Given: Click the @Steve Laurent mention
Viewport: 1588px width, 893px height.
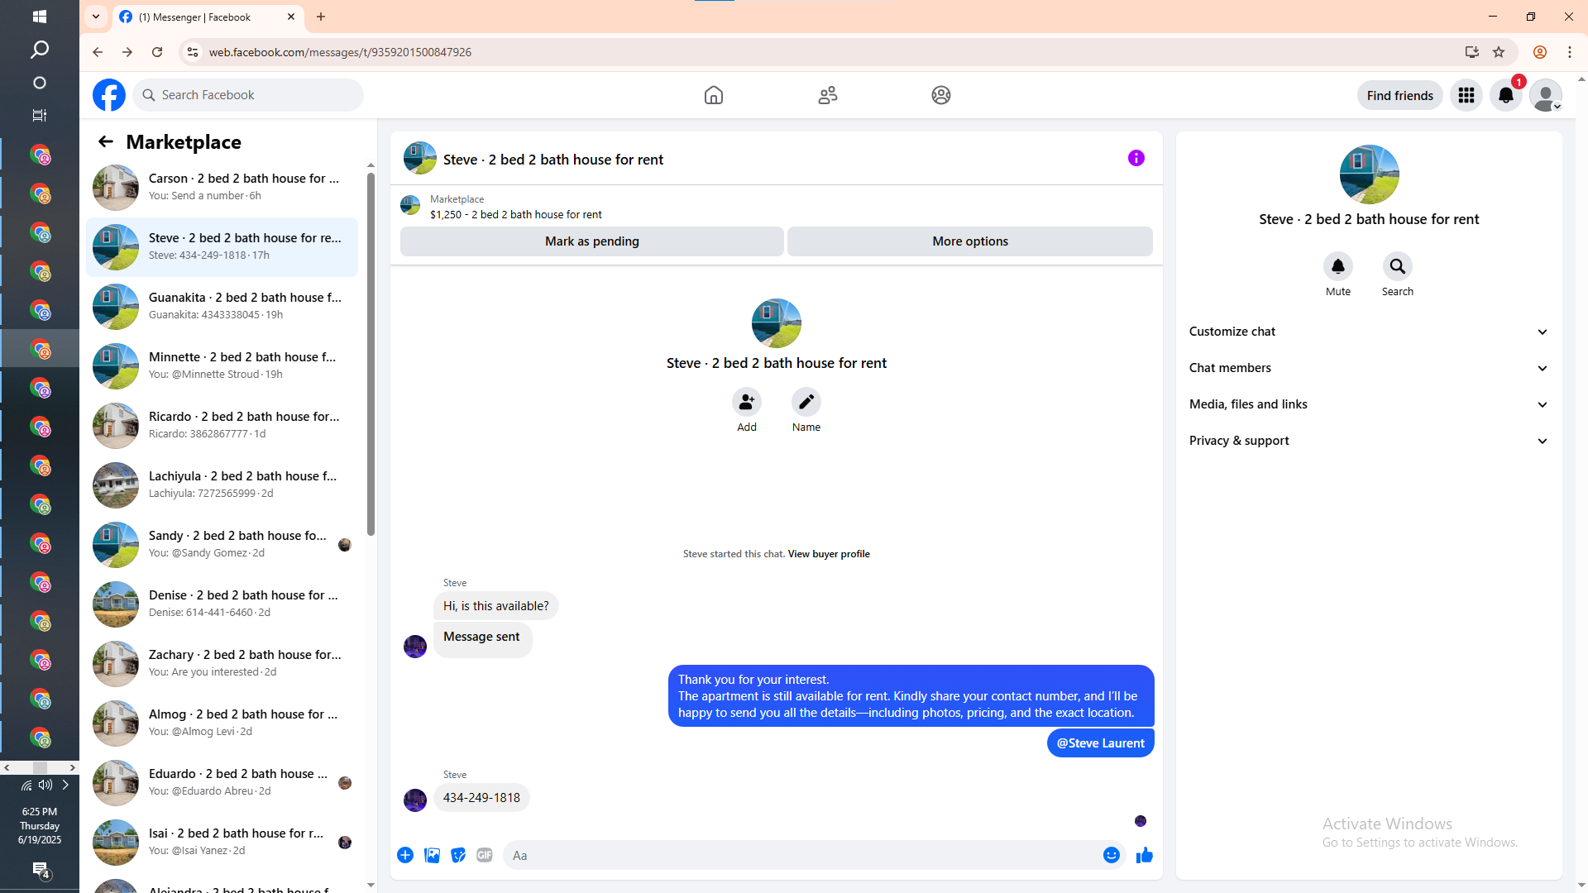Looking at the screenshot, I should pos(1101,743).
